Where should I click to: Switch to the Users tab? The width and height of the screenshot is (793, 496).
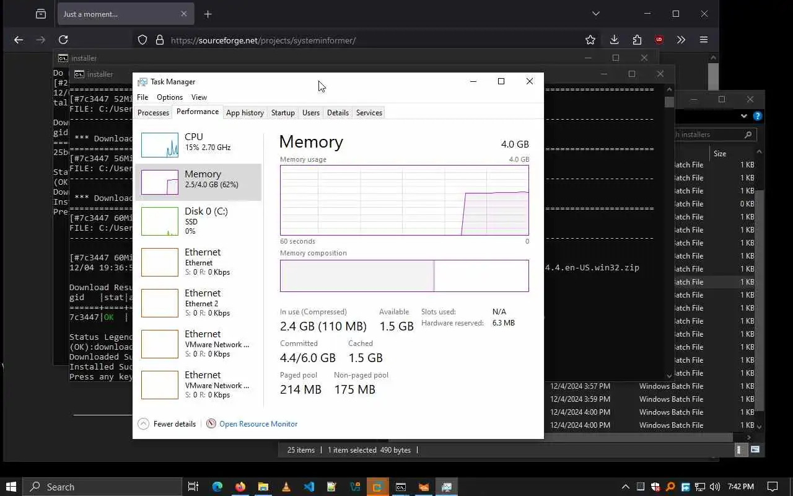coord(311,112)
